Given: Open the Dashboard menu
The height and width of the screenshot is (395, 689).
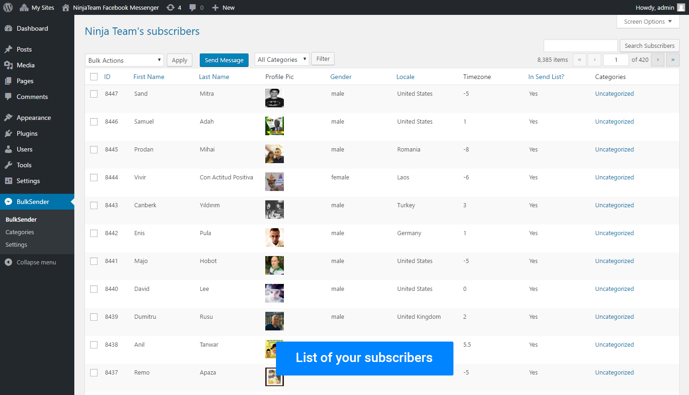Looking at the screenshot, I should (37, 28).
